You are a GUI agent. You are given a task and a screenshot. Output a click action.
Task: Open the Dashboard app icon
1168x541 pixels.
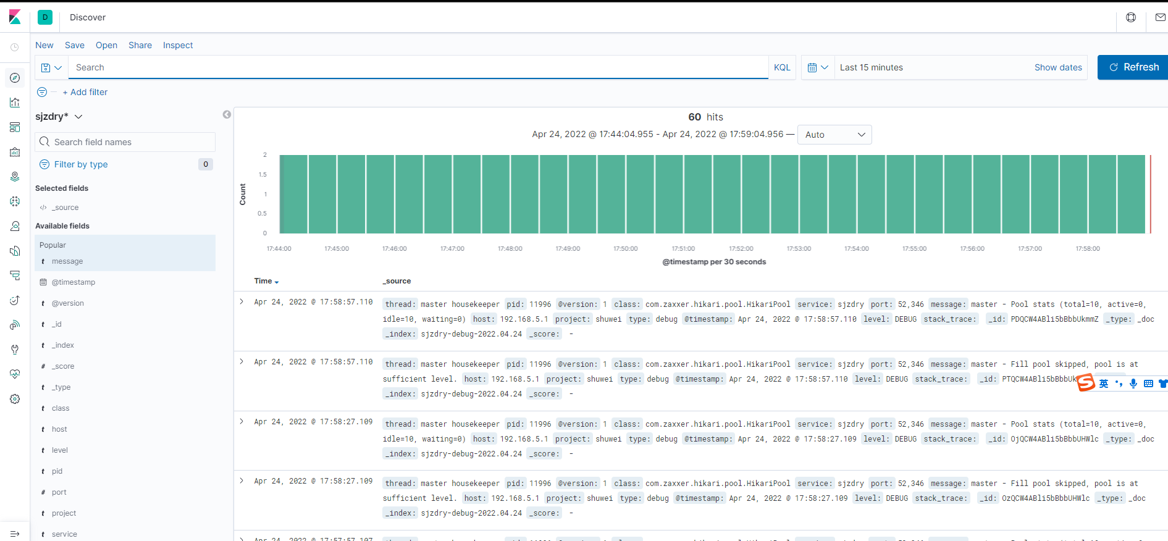[15, 127]
